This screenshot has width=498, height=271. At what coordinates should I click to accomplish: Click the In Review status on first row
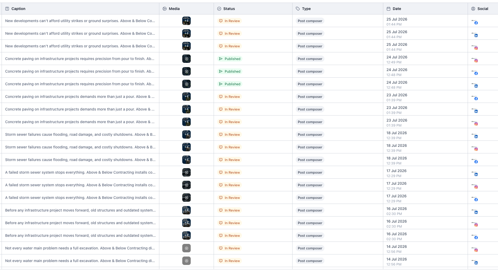229,21
